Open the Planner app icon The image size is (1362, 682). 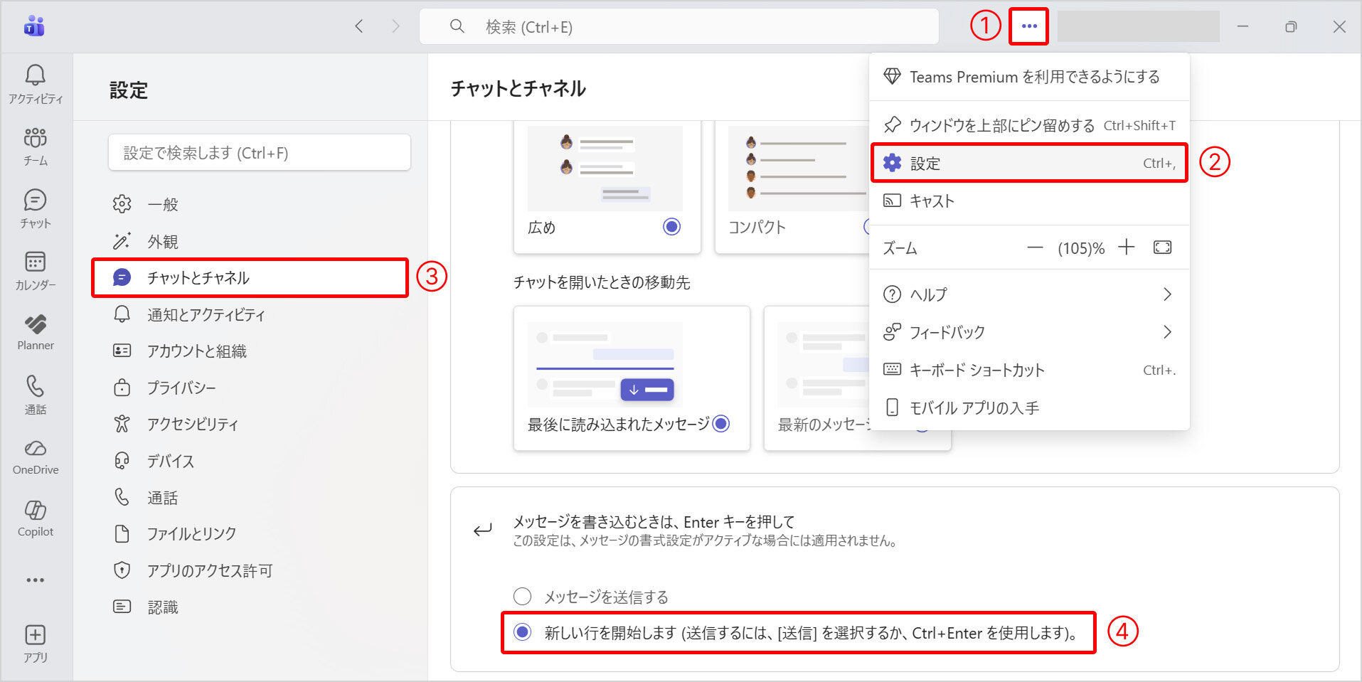35,332
